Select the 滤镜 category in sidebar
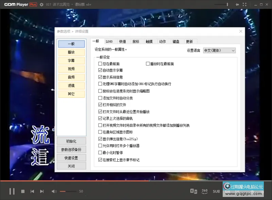The image size is (272, 200). 71,86
